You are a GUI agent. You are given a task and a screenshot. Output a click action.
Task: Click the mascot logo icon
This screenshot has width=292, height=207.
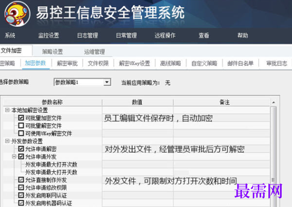point(17,14)
